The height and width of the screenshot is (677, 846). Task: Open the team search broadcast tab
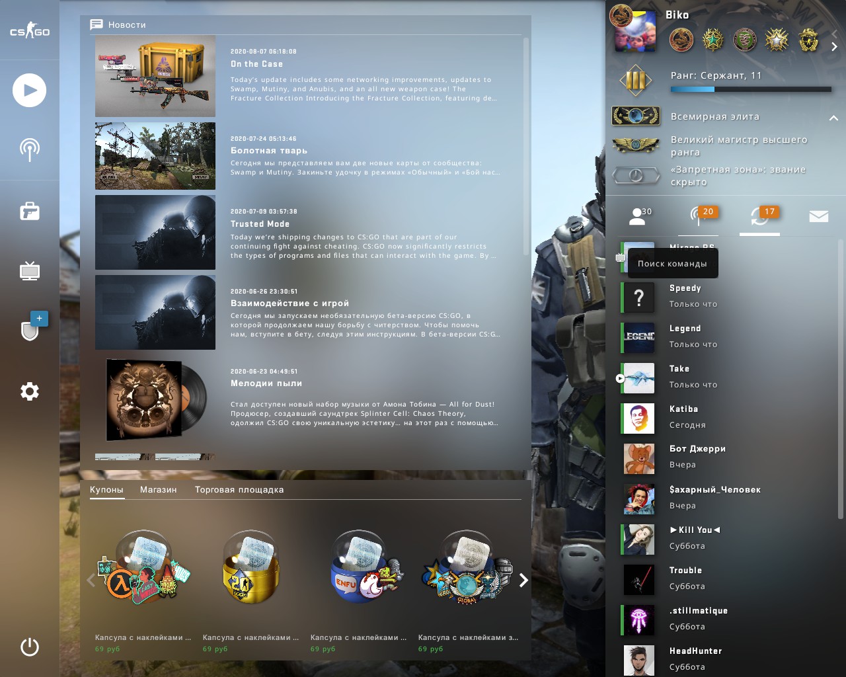click(x=699, y=216)
